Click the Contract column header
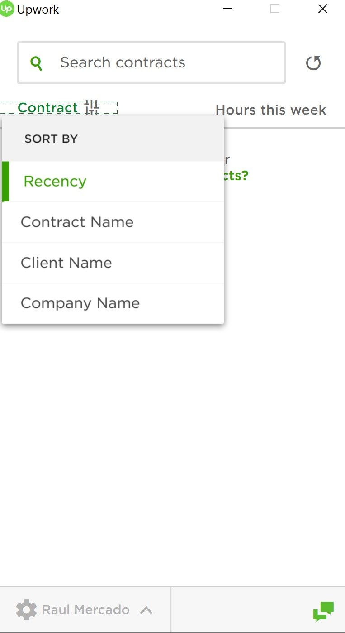The width and height of the screenshot is (345, 633). pos(47,108)
